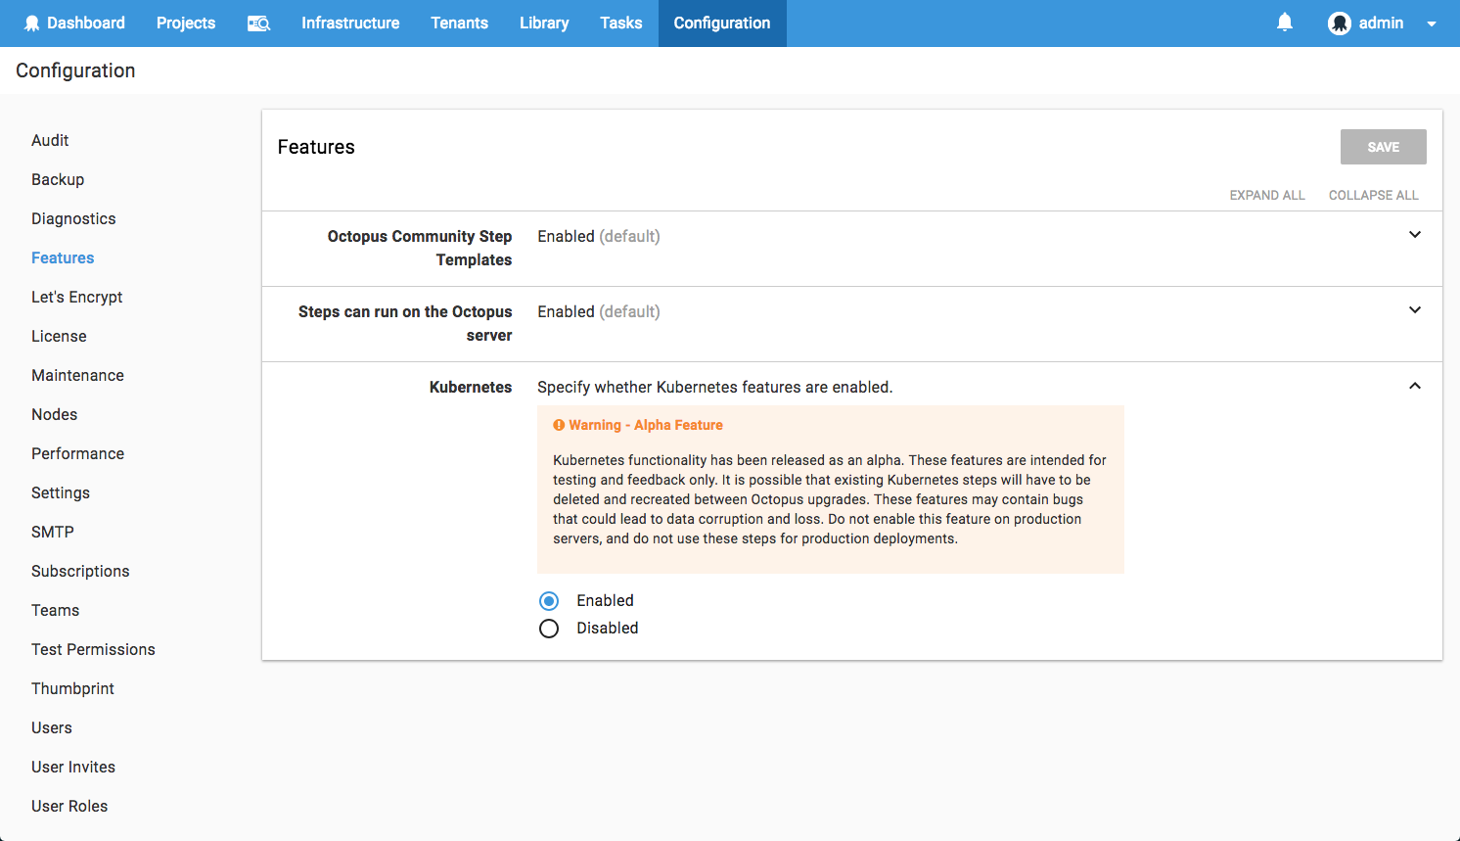Click the Save button
Viewport: 1460px width, 841px height.
(1383, 147)
